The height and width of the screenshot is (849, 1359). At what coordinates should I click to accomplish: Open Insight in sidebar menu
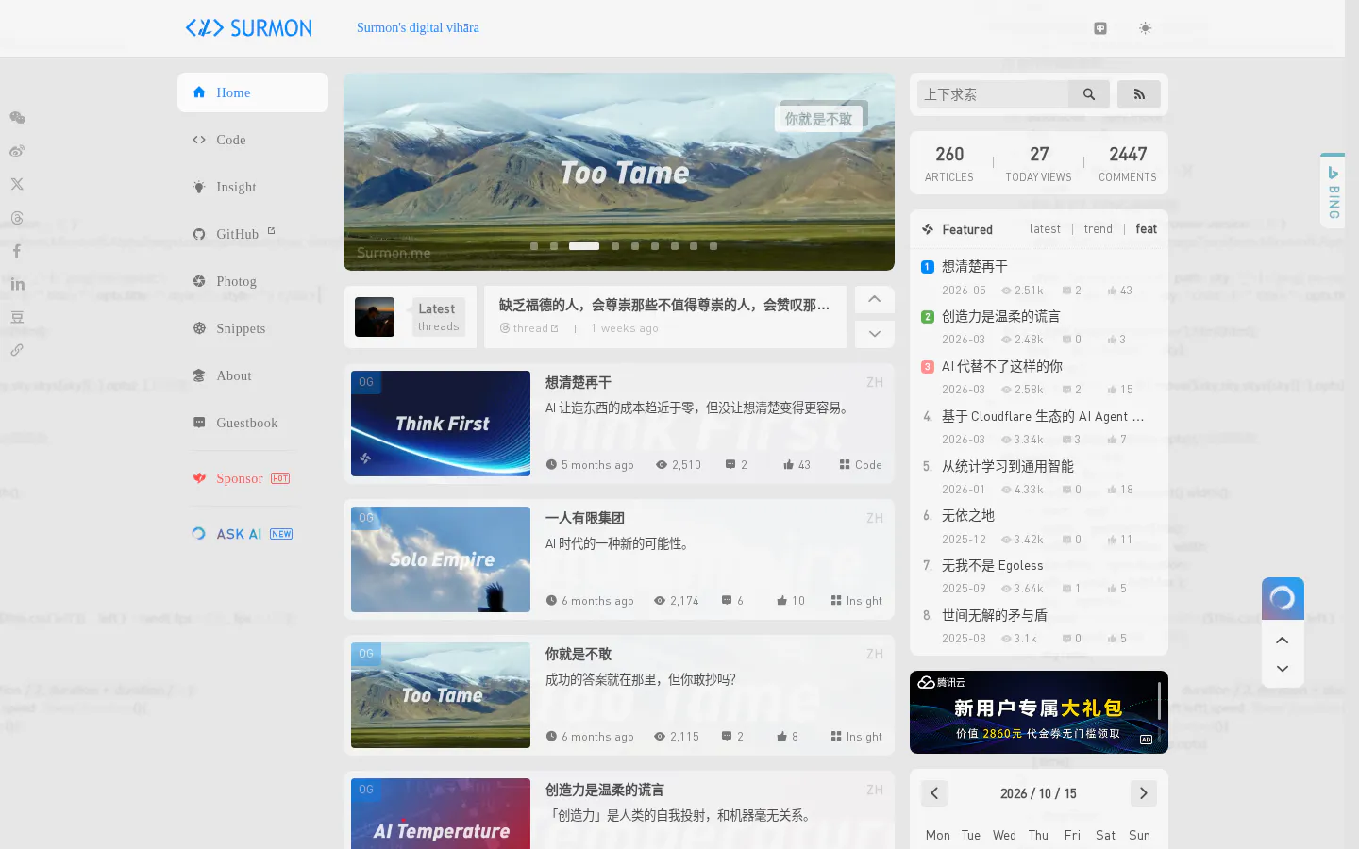[253, 187]
